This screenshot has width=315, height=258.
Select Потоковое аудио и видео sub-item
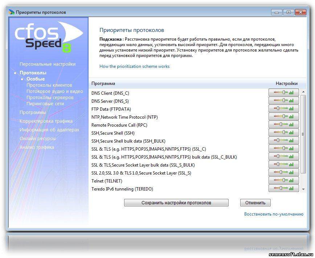[x=54, y=91]
